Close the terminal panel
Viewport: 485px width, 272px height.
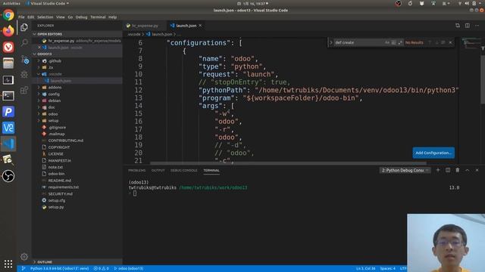coord(477,170)
